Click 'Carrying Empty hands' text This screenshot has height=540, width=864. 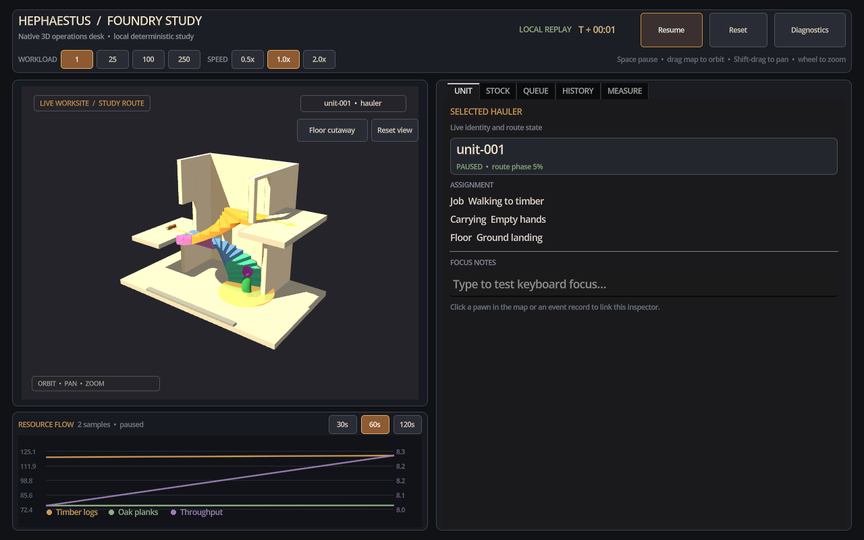coord(498,219)
